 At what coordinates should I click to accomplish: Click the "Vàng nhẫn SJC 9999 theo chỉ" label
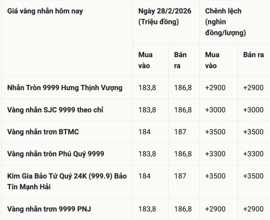tap(55, 110)
